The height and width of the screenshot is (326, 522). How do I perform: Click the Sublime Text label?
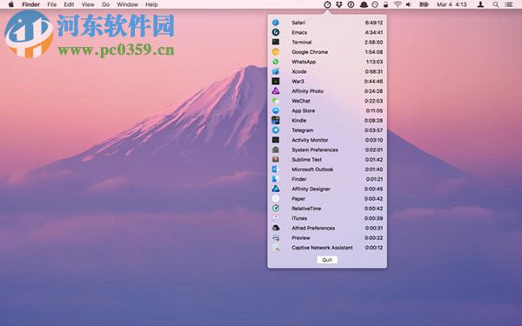point(306,160)
